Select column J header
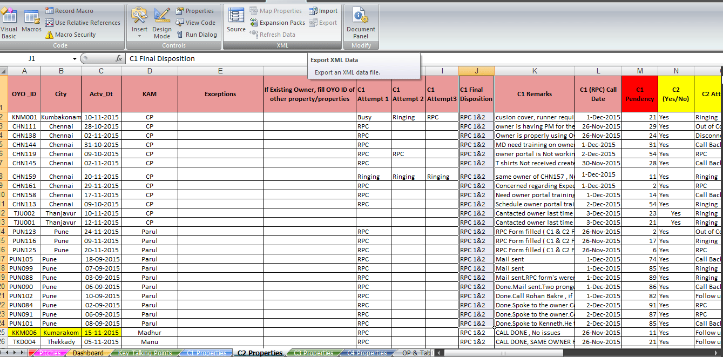The width and height of the screenshot is (723, 357). tap(476, 71)
